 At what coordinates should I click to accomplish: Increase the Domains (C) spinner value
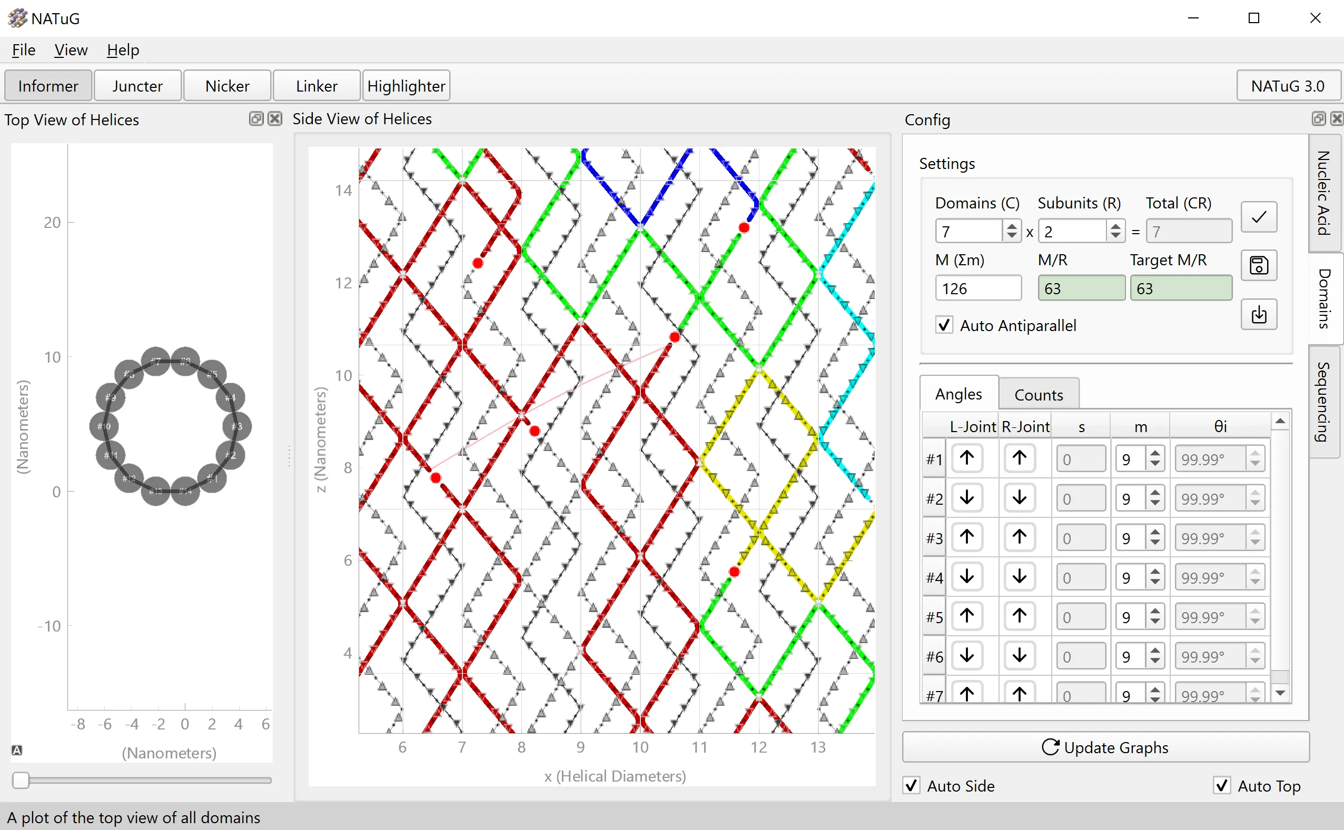[x=1012, y=226]
